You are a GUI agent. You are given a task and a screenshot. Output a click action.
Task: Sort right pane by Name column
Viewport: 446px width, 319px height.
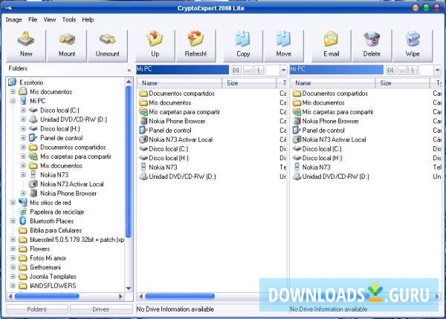pos(333,83)
